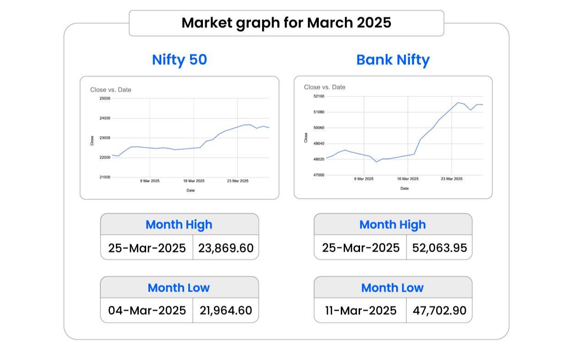Click 25-Mar-2025 date under Bank Nifty Month High
This screenshot has height=357, width=573.
[x=360, y=248]
